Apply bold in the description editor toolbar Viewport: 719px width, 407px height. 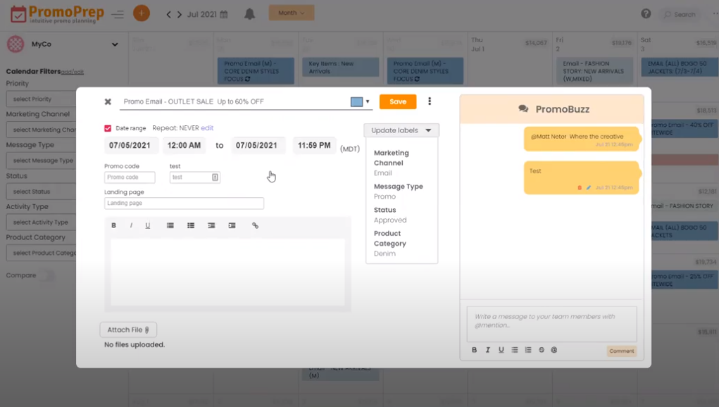coord(114,226)
